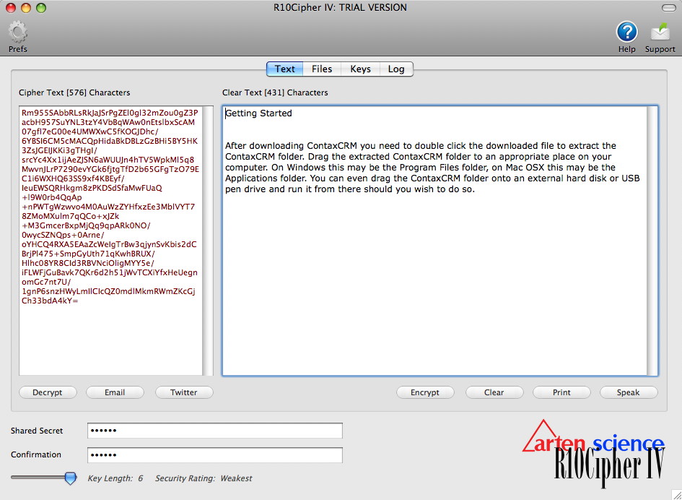Switch to the Files tab
Screen dimensions: 682x500
pyautogui.click(x=322, y=69)
